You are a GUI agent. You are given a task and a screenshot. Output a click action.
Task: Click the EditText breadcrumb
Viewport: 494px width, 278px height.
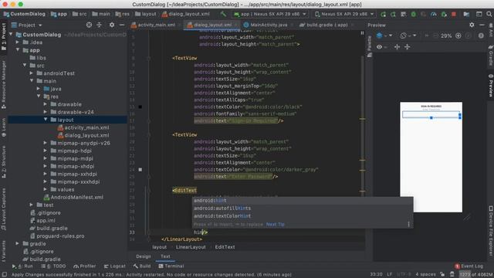(x=225, y=247)
